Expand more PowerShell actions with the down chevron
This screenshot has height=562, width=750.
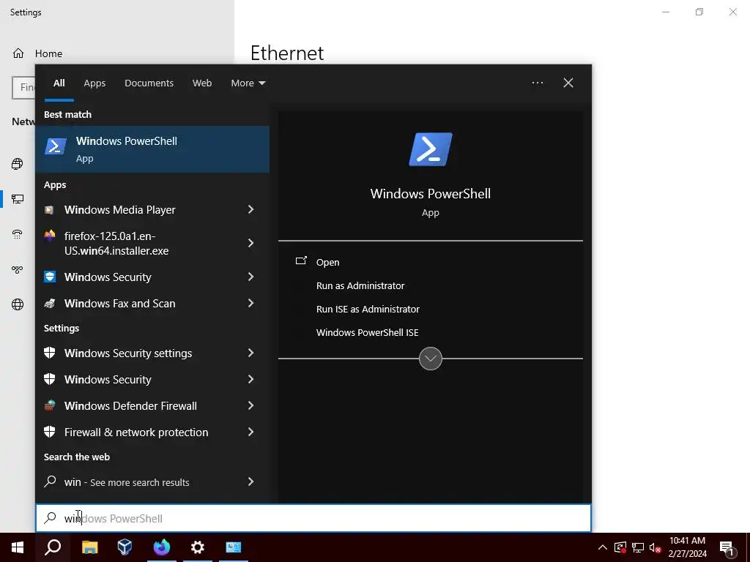tap(431, 359)
